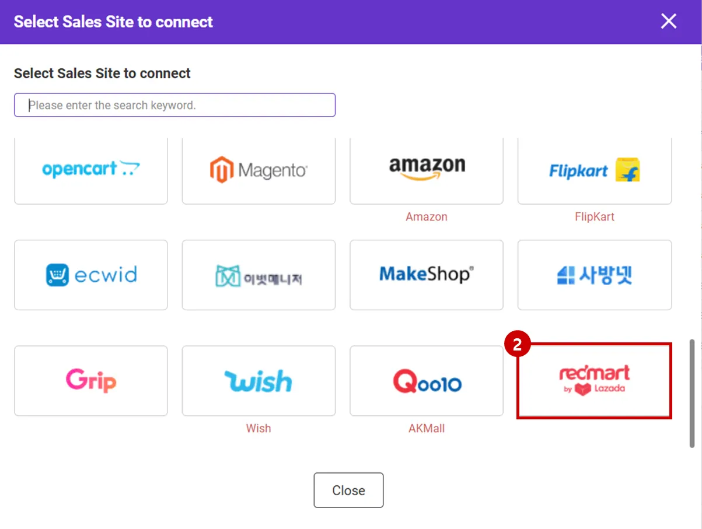Choose the MakeShop sales site tile
Image resolution: width=702 pixels, height=529 pixels.
pyautogui.click(x=427, y=275)
